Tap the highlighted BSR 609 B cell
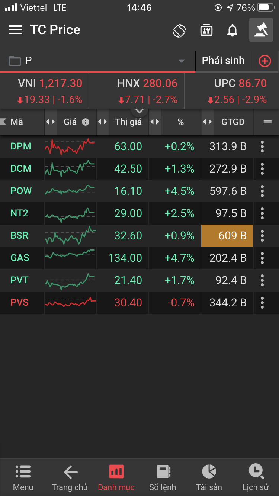Image resolution: width=279 pixels, height=496 pixels. (x=227, y=236)
